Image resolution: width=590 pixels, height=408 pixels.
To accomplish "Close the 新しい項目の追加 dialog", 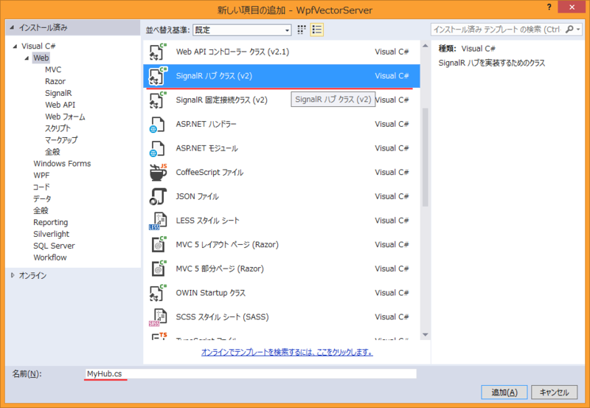I will click(572, 7).
